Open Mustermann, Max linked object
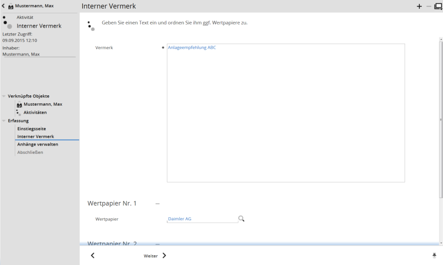Screen dimensions: 443x265 (42, 104)
